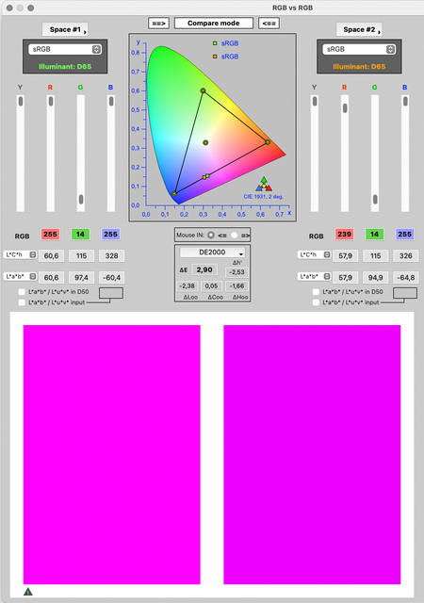
Task: Enable right L*a*b* / L*u*v* input checkbox
Action: coord(316,302)
